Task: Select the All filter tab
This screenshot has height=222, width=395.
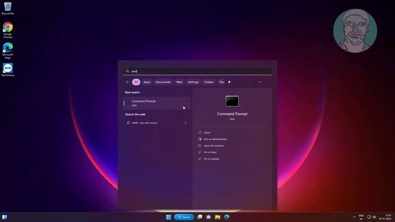Action: (x=136, y=82)
